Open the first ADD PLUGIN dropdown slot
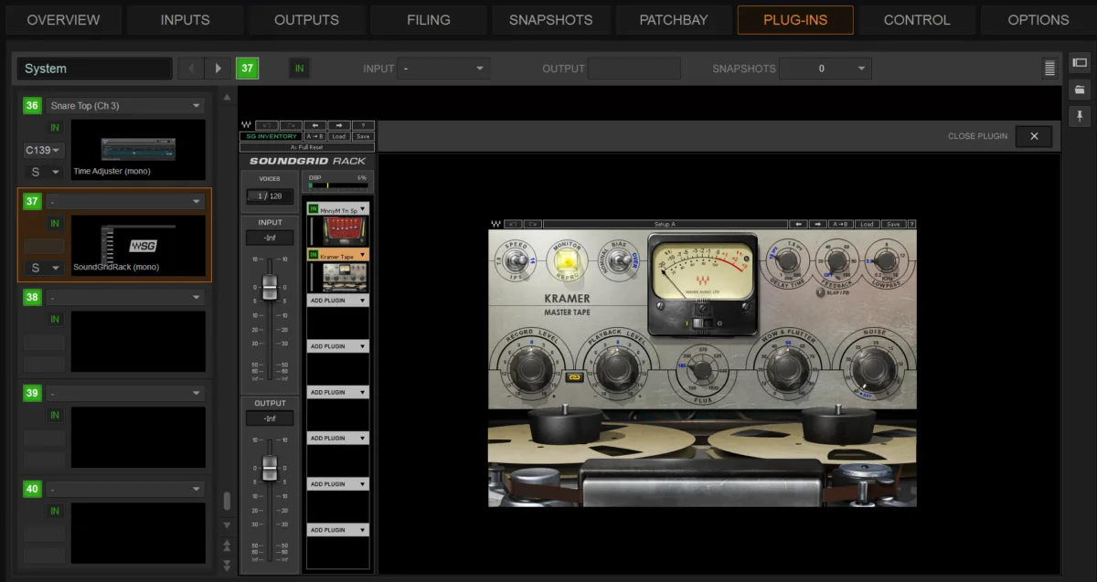 (x=338, y=301)
